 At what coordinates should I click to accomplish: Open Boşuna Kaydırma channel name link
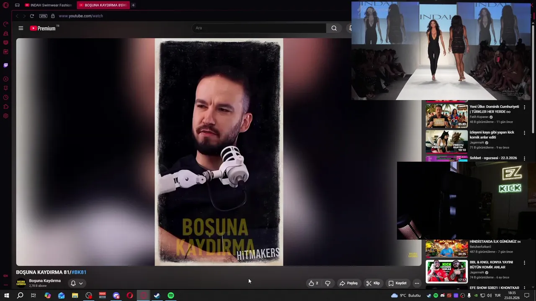pyautogui.click(x=45, y=281)
